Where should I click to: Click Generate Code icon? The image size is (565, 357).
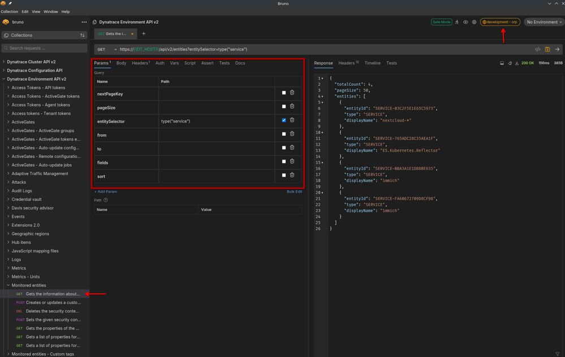pyautogui.click(x=538, y=49)
